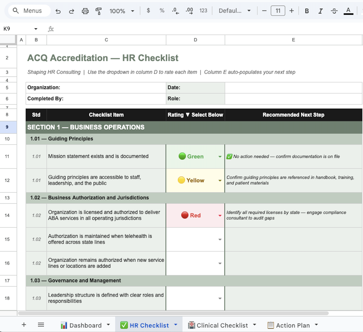Open the 123 more formats menu
Image resolution: width=363 pixels, height=332 pixels.
(x=203, y=11)
